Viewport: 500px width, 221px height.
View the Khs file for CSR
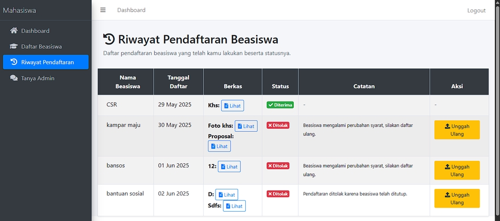tap(232, 105)
